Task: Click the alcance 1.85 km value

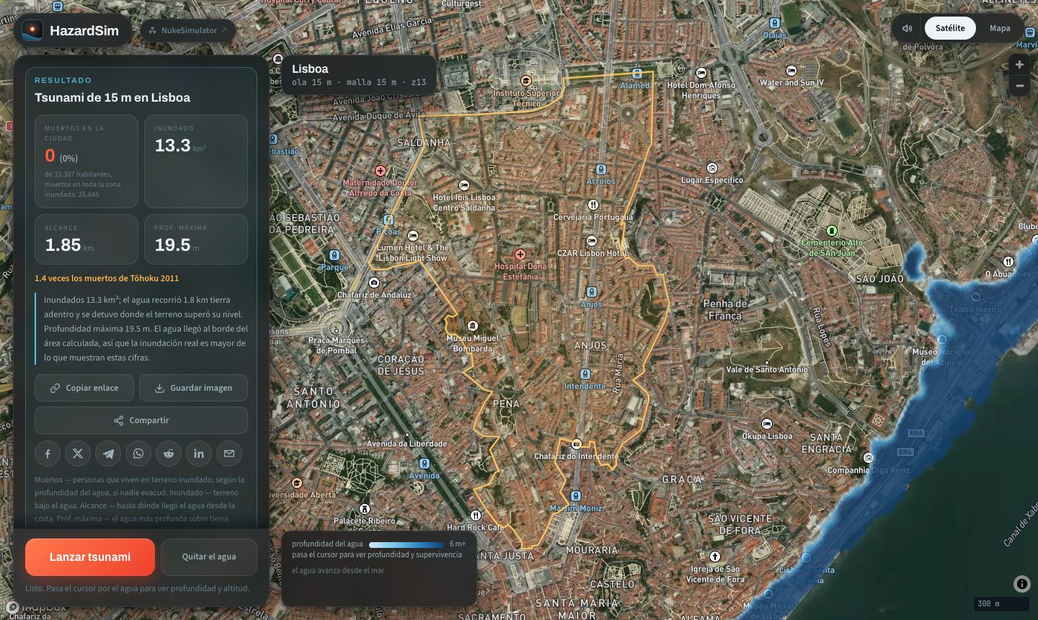Action: [x=69, y=245]
